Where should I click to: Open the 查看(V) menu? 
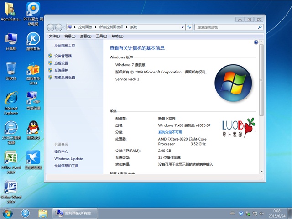pyautogui.click(x=86, y=36)
